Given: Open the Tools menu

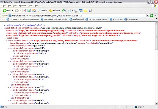Looking at the screenshot, I should click(30, 6).
